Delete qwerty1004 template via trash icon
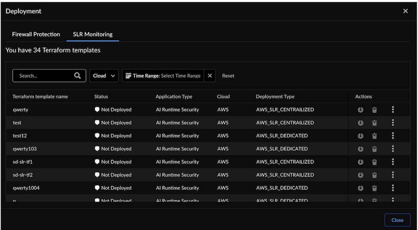 tap(374, 188)
